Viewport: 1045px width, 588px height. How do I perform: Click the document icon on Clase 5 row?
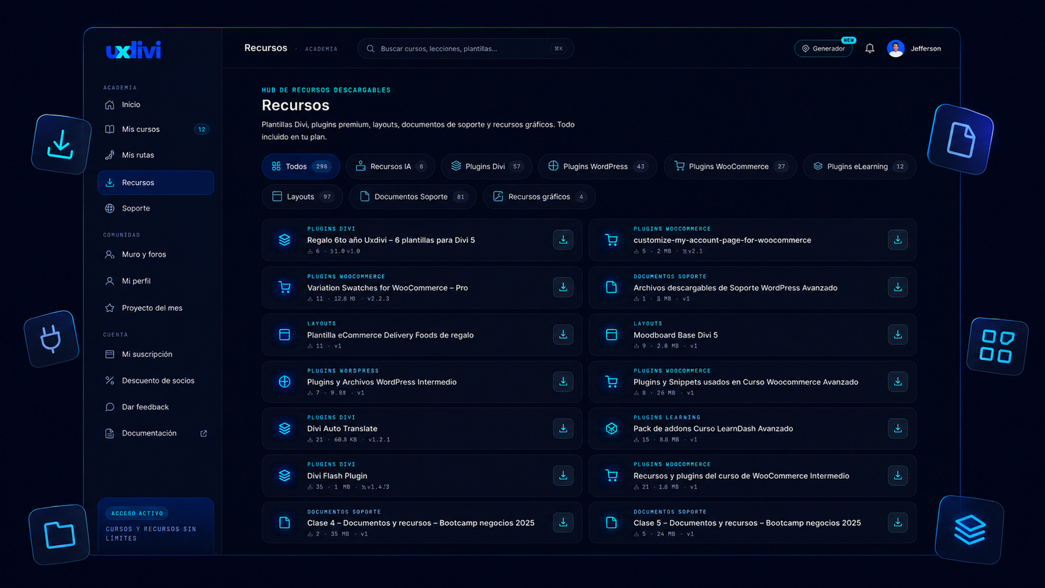pyautogui.click(x=611, y=522)
